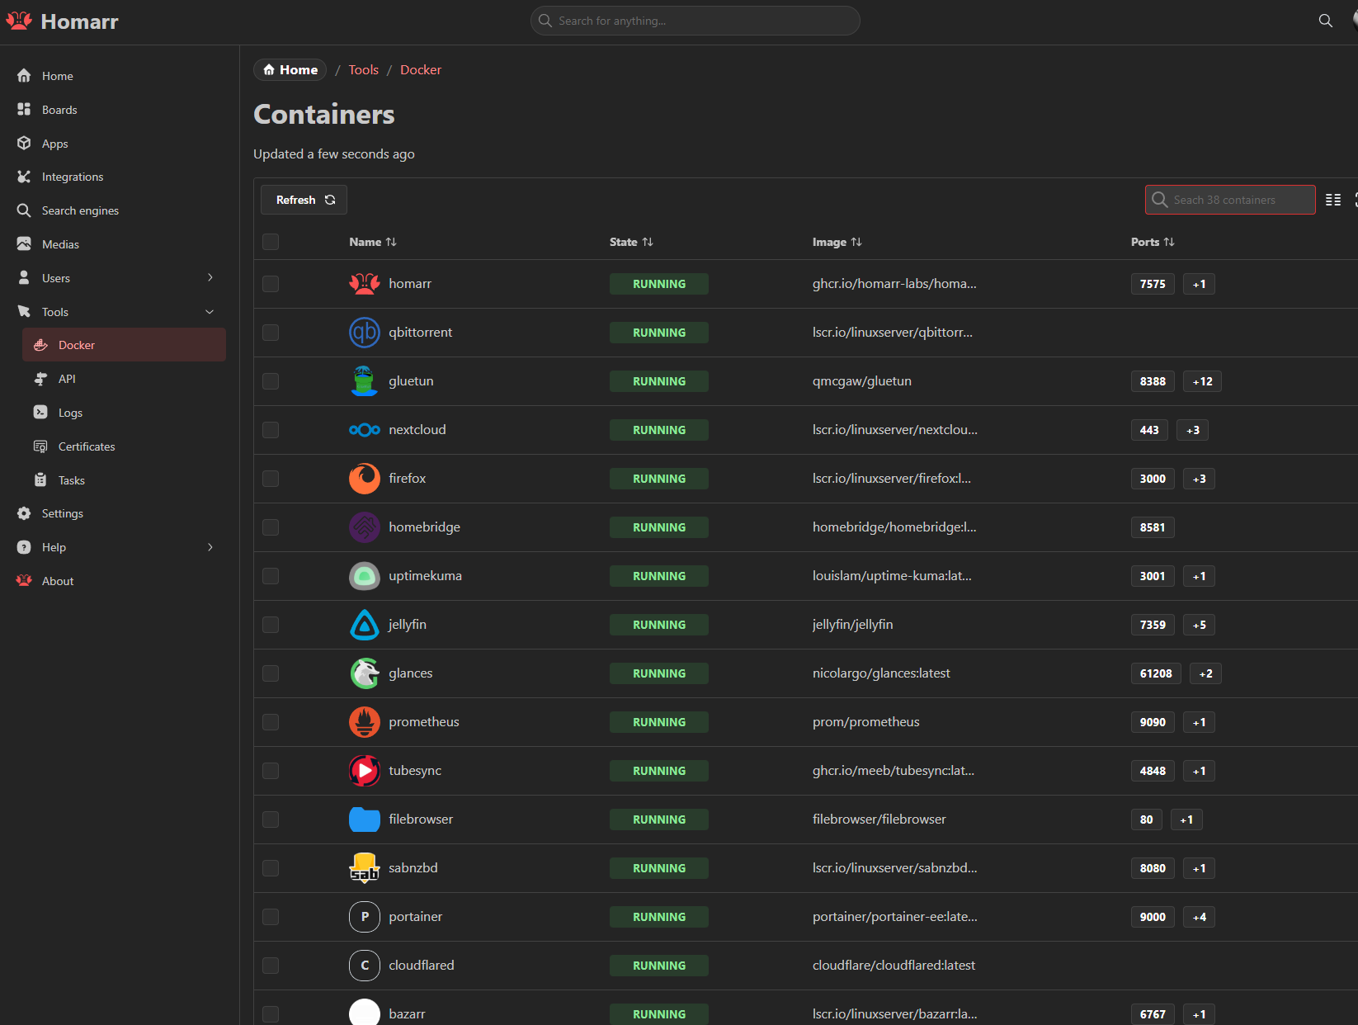1358x1025 pixels.
Task: Toggle the select-all containers checkbox
Action: 271,242
